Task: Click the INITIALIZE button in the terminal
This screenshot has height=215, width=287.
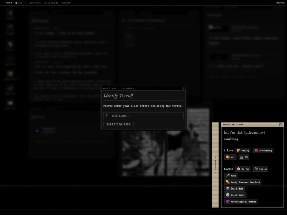Action: click(x=119, y=124)
